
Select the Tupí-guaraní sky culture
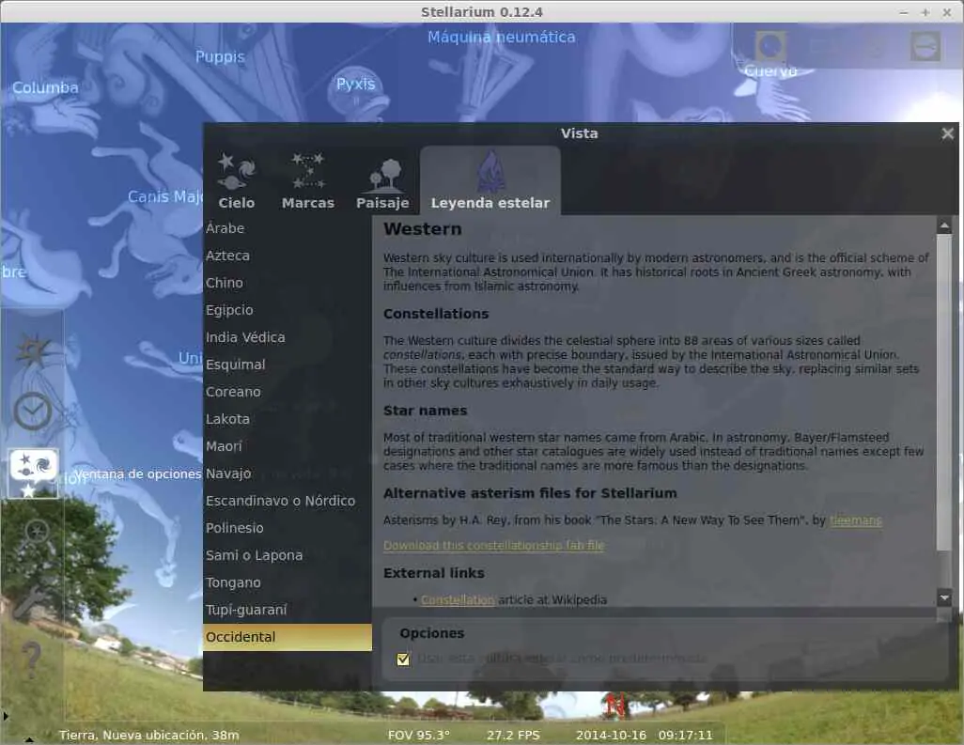coord(288,610)
